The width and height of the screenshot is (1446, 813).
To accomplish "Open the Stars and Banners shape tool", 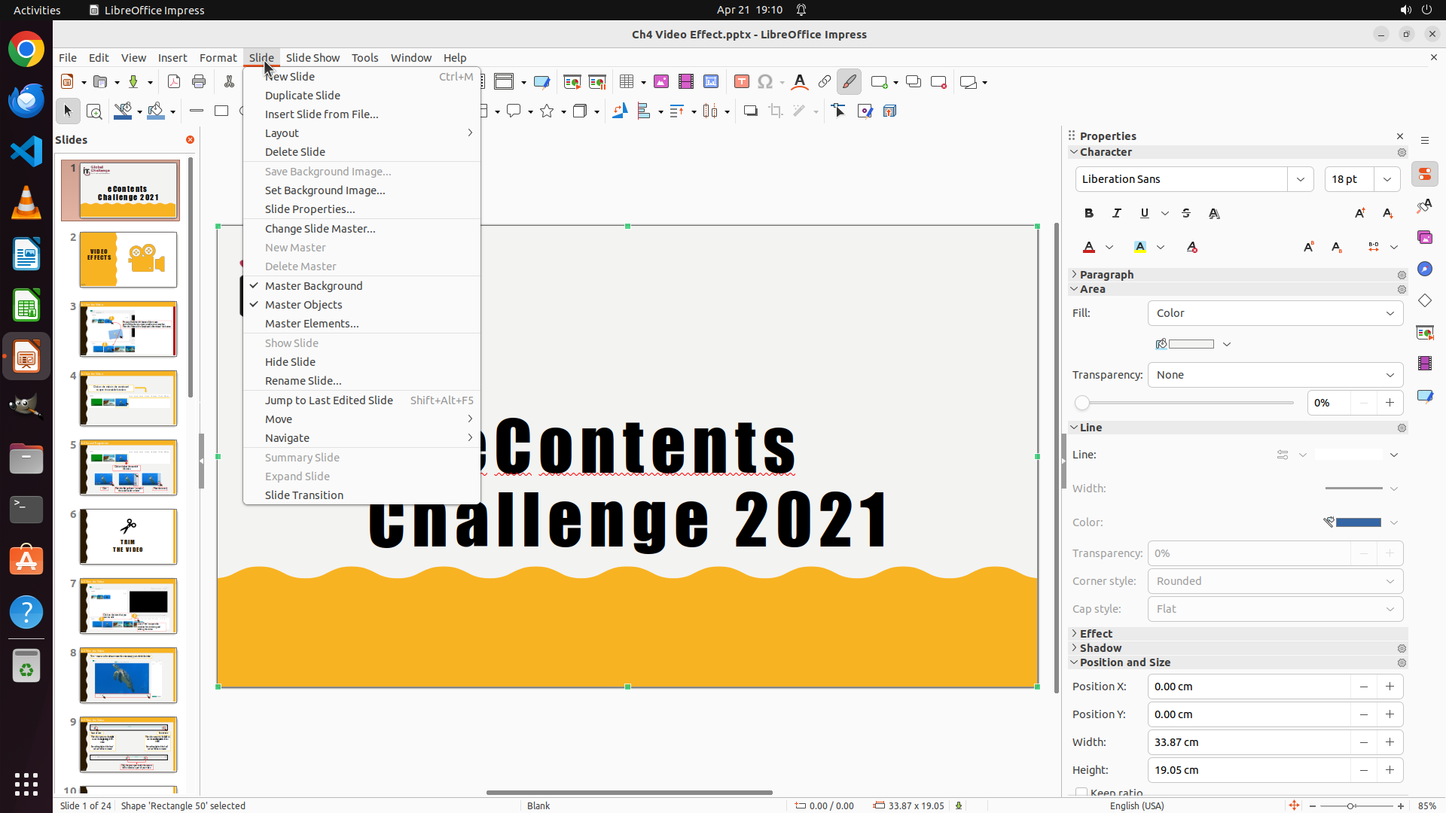I will tap(548, 111).
